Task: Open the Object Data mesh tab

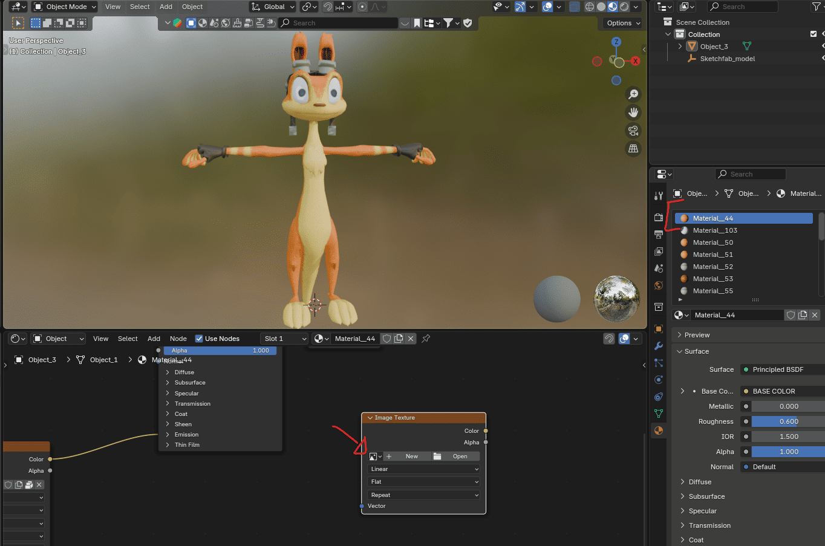Action: [x=659, y=414]
